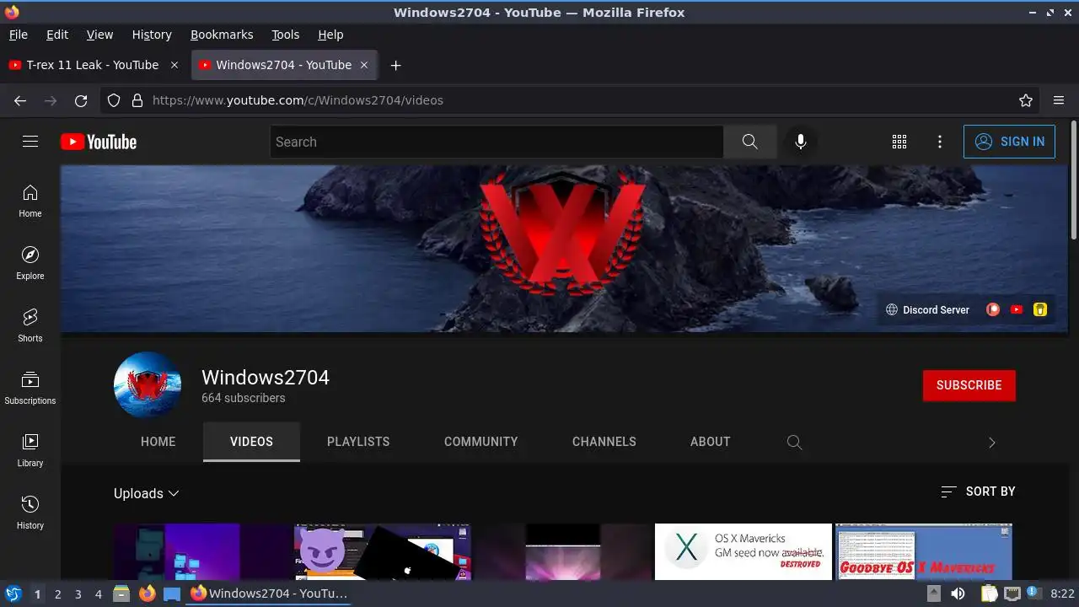Image resolution: width=1079 pixels, height=607 pixels.
Task: Open the View menu
Action: click(99, 35)
